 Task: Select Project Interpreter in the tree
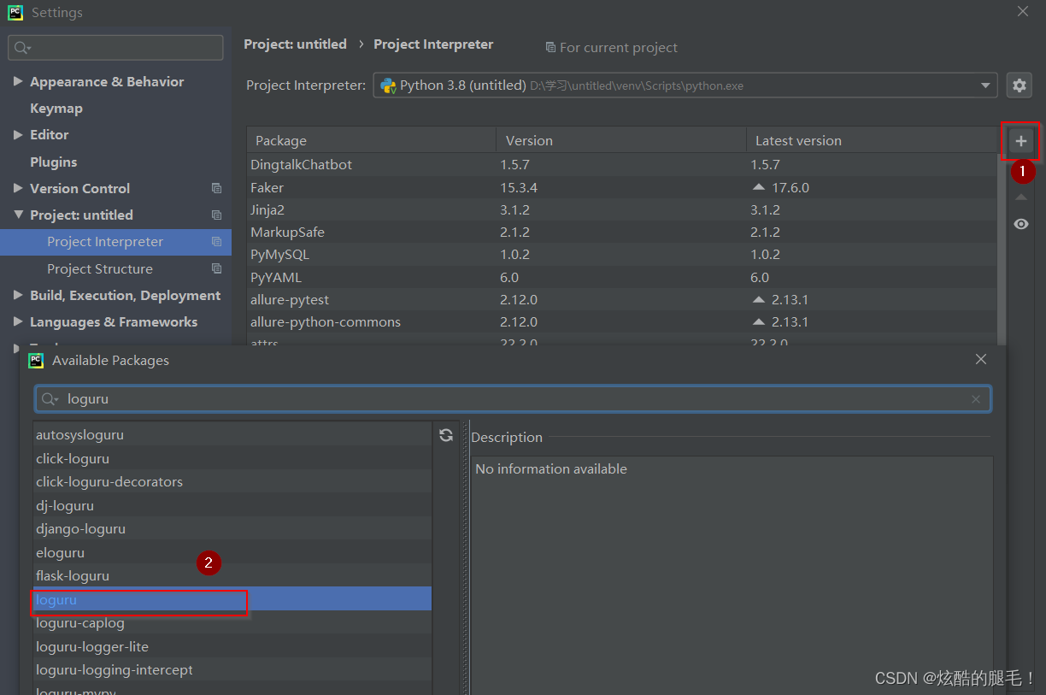[x=115, y=242]
